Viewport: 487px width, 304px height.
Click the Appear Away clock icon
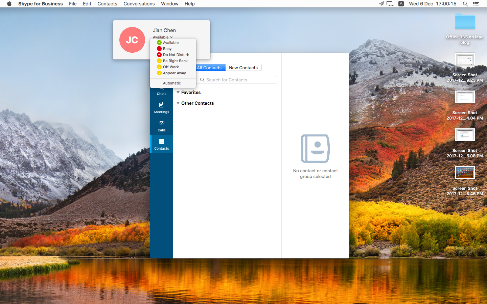(x=159, y=73)
